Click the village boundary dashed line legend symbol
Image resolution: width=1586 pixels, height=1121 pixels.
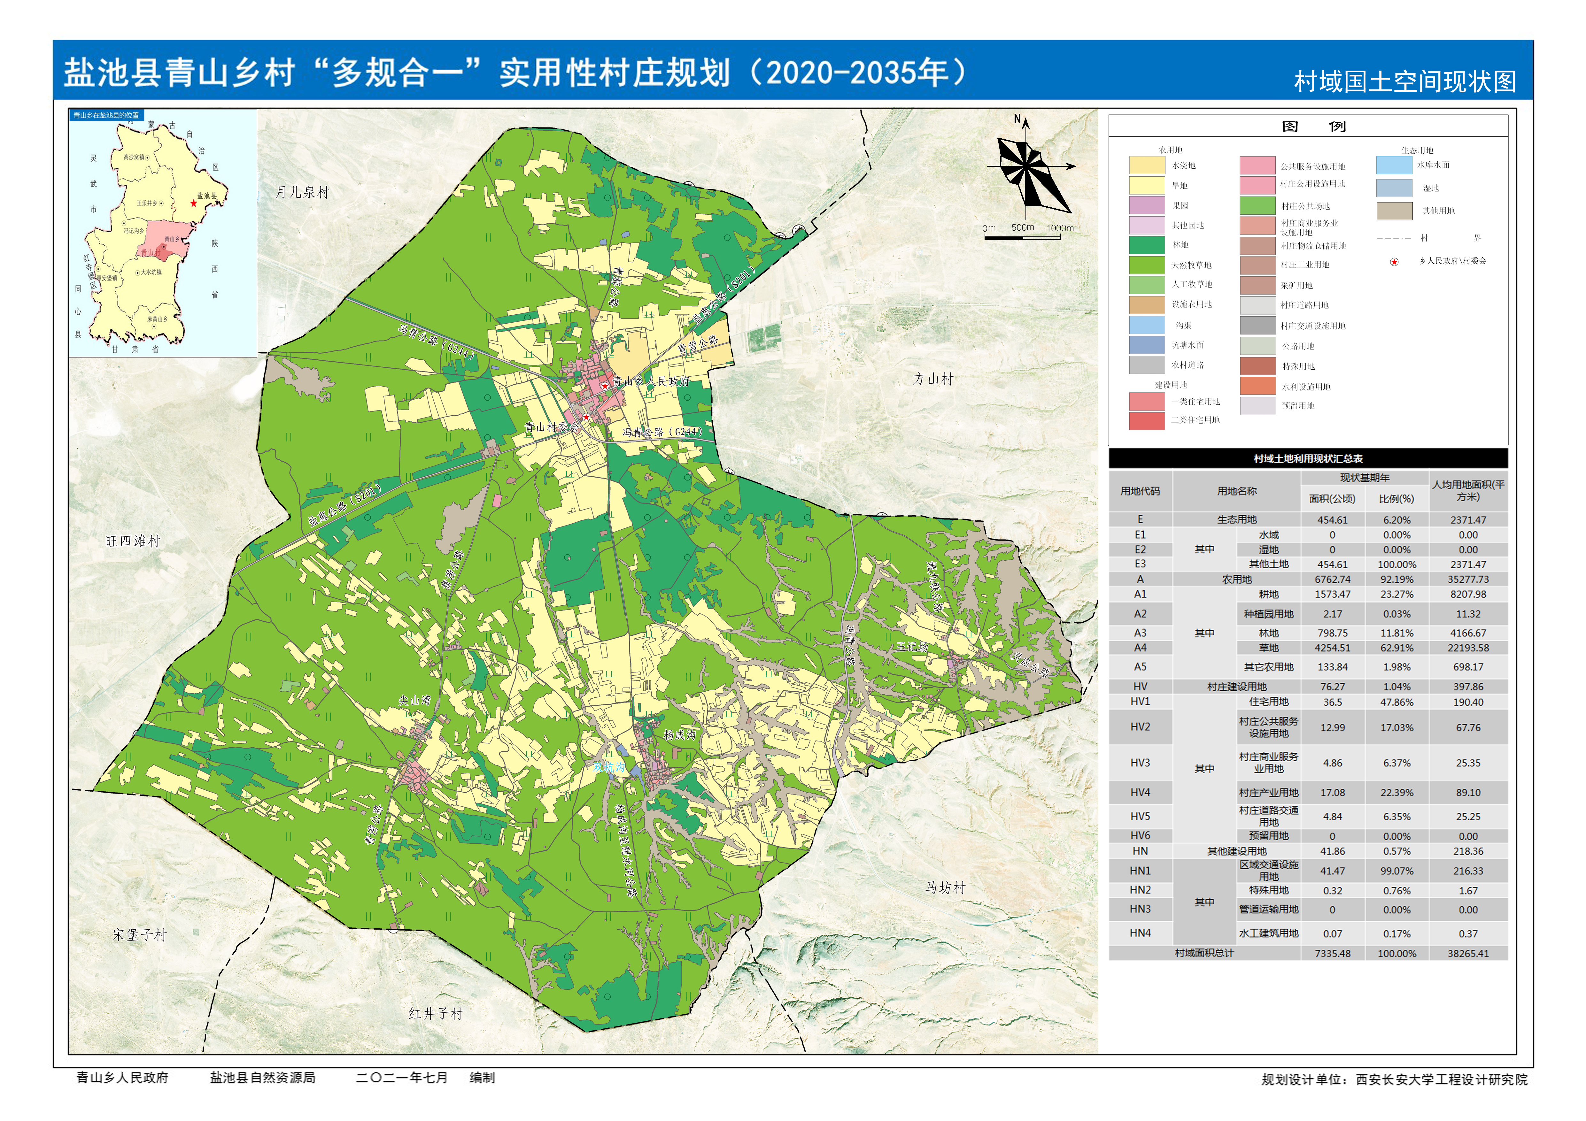click(1393, 238)
